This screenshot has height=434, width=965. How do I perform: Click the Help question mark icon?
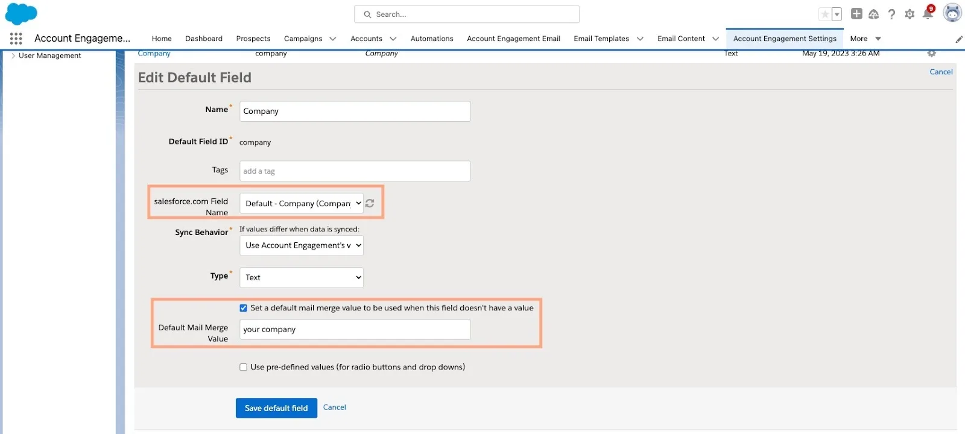pyautogui.click(x=891, y=14)
